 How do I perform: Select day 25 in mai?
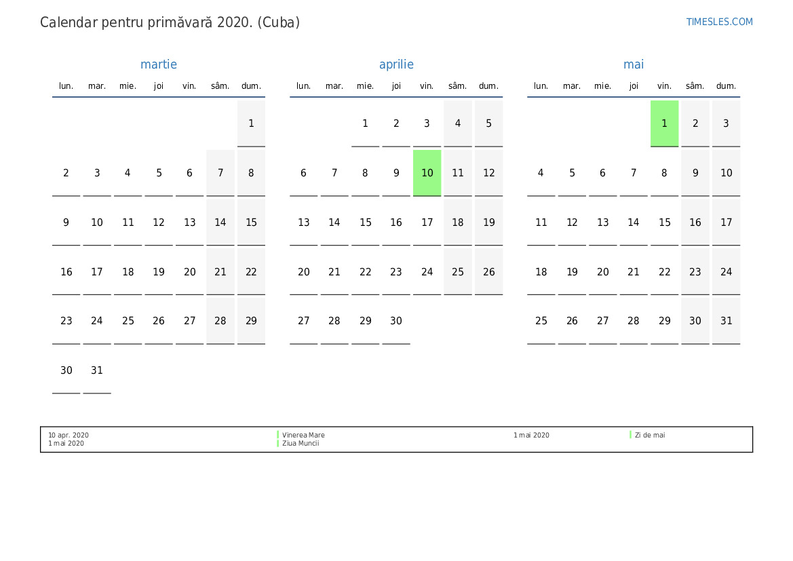pos(541,322)
